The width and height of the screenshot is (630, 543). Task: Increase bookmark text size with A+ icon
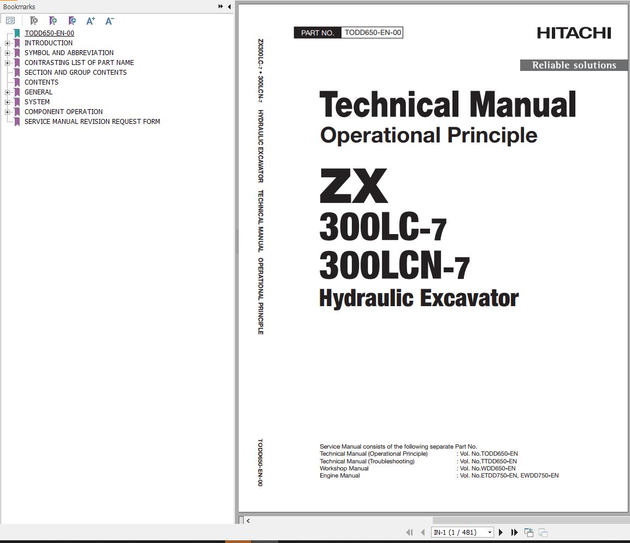pyautogui.click(x=90, y=21)
